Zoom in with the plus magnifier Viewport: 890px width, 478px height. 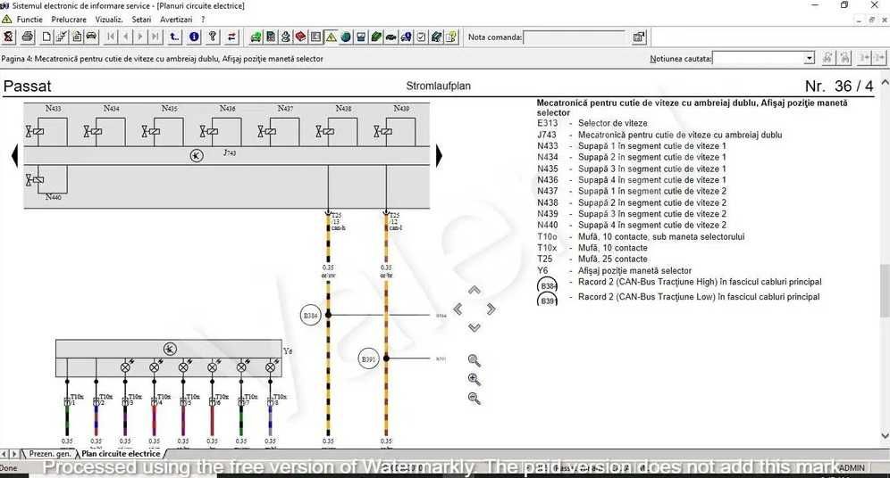[474, 379]
